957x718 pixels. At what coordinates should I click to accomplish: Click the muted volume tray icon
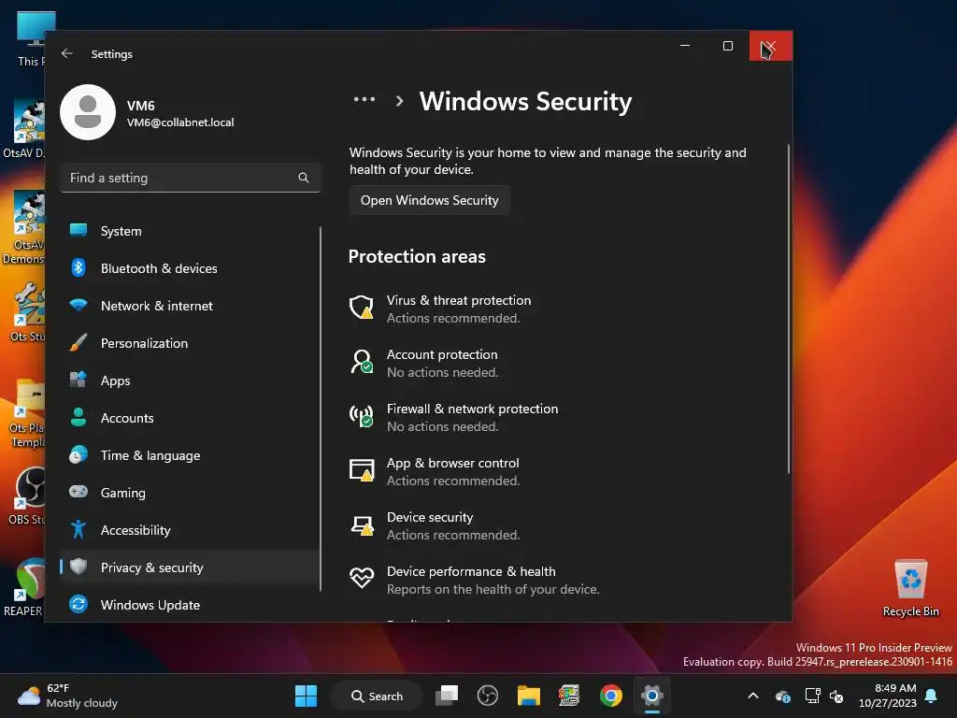click(836, 696)
